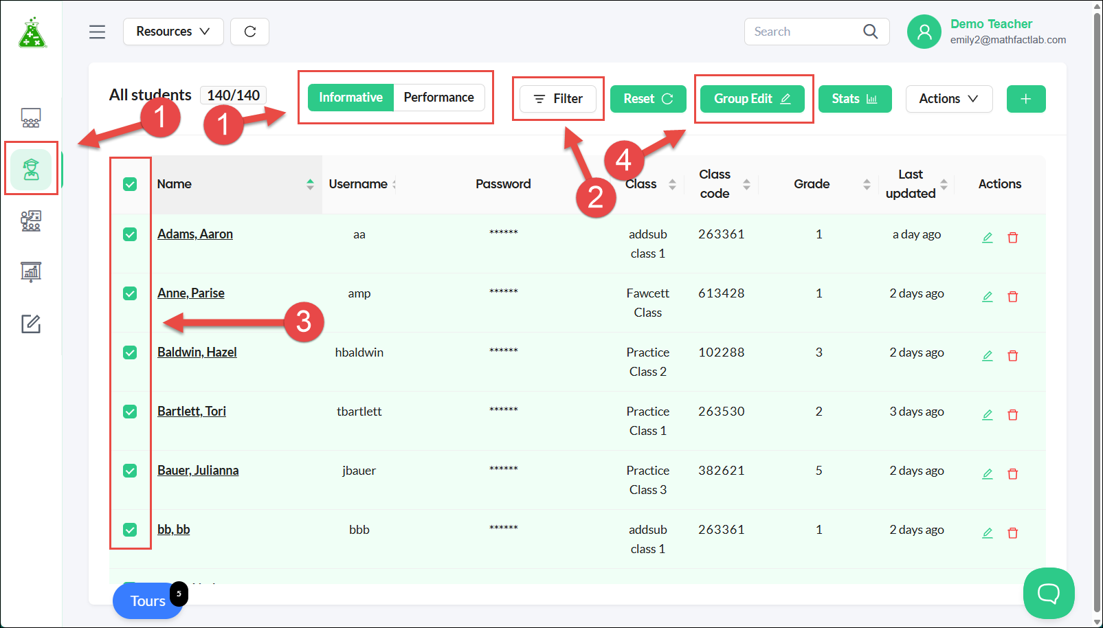This screenshot has width=1103, height=628.
Task: Select the Informative tab
Action: (350, 98)
